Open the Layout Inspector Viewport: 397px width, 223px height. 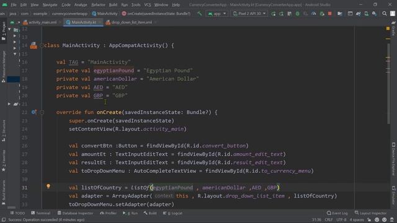[x=371, y=213]
